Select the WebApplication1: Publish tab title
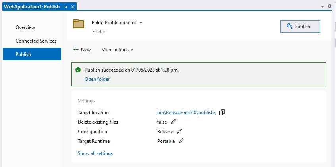 32,7
